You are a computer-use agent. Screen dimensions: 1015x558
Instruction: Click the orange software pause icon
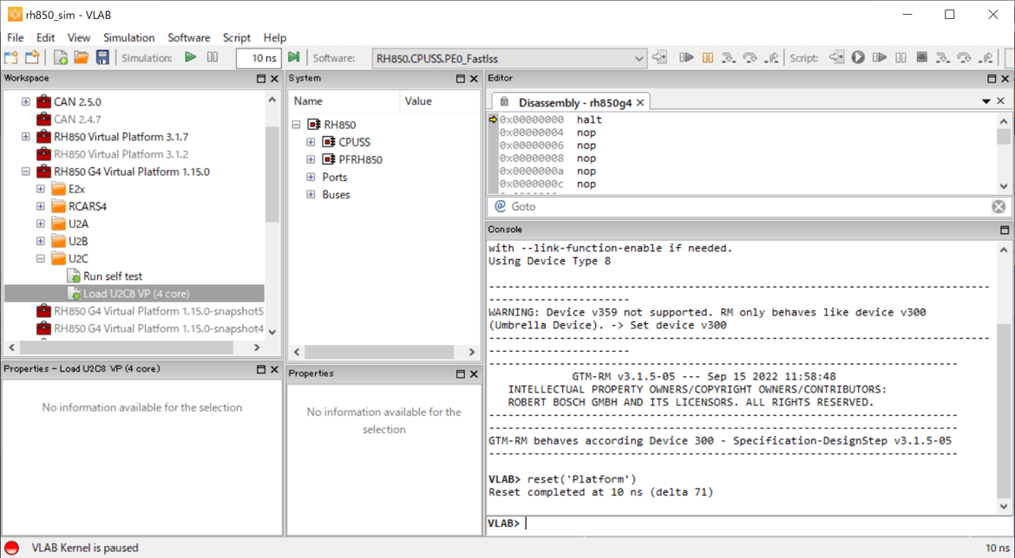tap(708, 57)
